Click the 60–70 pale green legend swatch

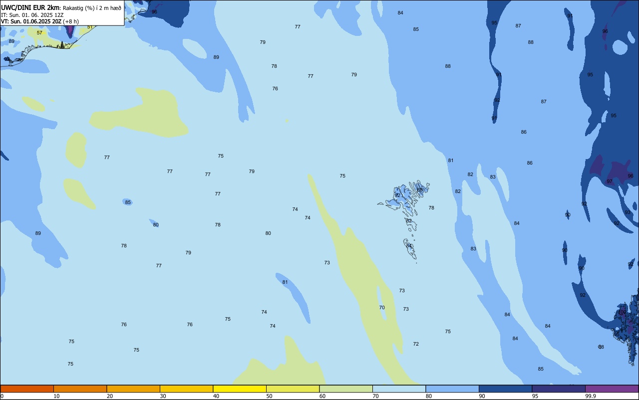346,389
